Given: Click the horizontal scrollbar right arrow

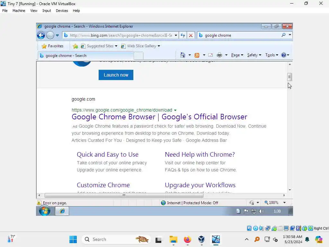Looking at the screenshot, I should coord(284,195).
